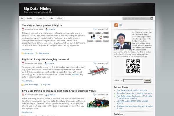Viewport: 174px width, 116px height.
Task: Click petercai author link on November 30th post
Action: click(52, 95)
